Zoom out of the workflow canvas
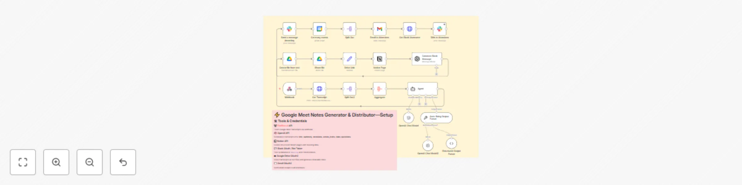 pos(90,162)
